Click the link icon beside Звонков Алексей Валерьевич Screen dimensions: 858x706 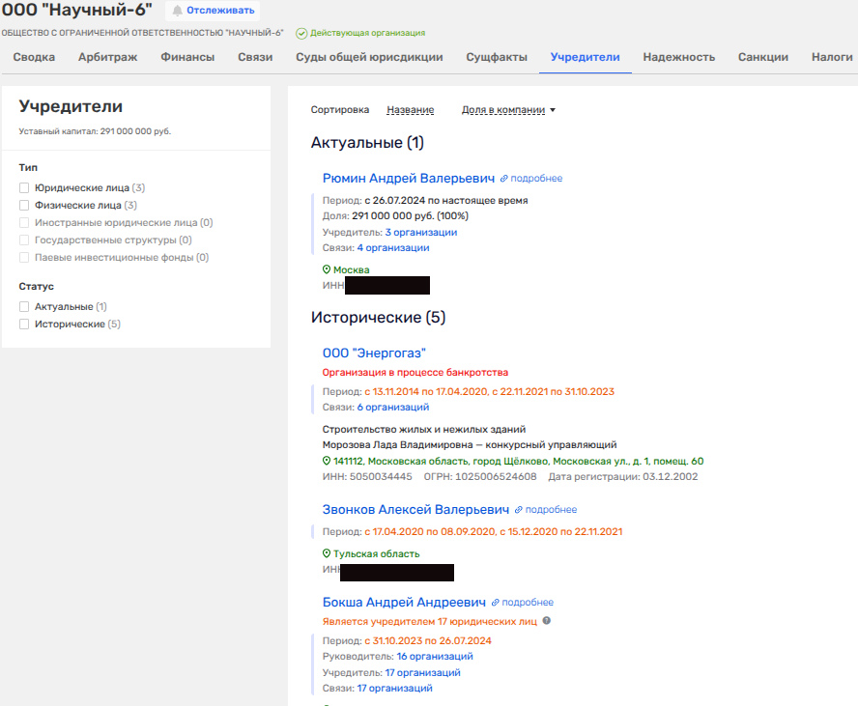519,510
